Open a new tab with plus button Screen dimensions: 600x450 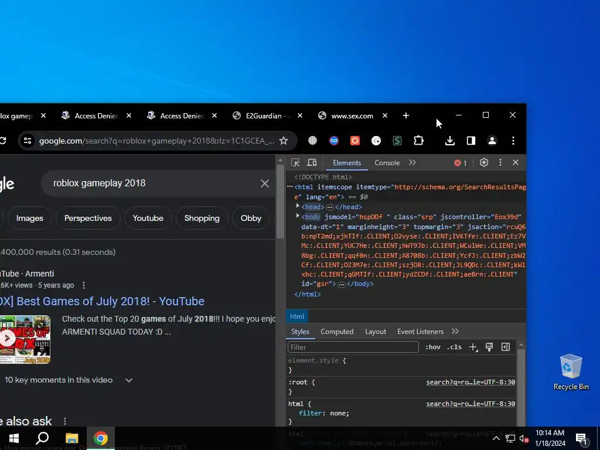point(406,115)
